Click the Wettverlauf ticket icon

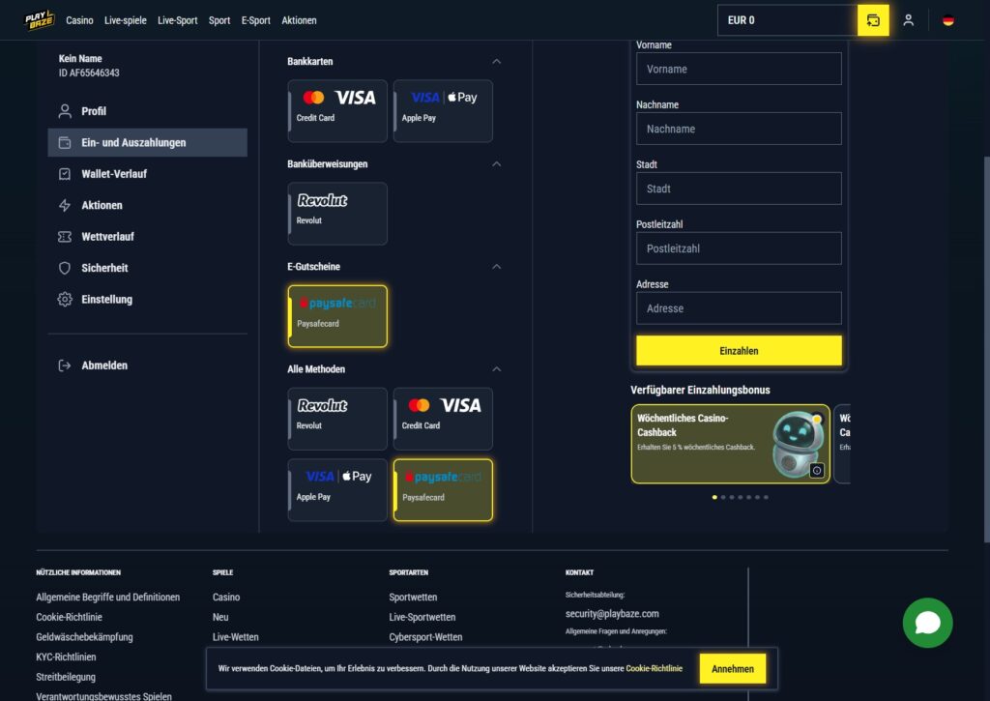[65, 237]
